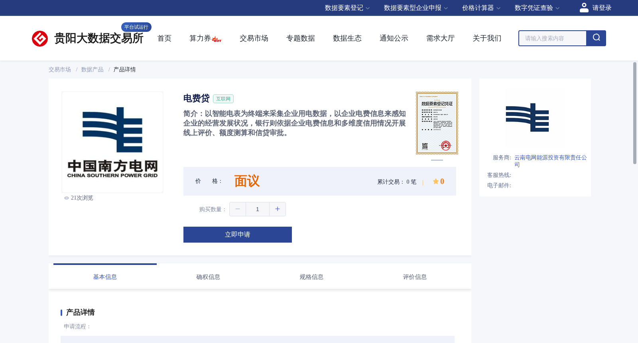Screen dimensions: 638x343
Task: Open the 云南电网能源投资有限责任公司 provider link
Action: click(550, 161)
